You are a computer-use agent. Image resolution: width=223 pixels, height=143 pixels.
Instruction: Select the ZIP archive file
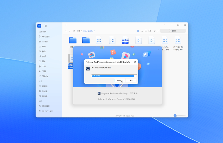[x=125, y=40]
